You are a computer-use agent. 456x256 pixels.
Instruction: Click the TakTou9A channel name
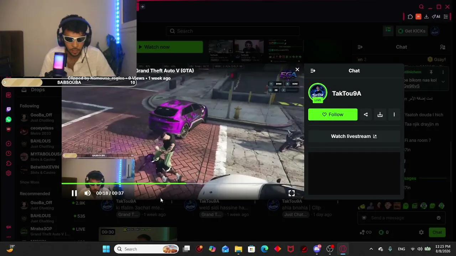[347, 94]
